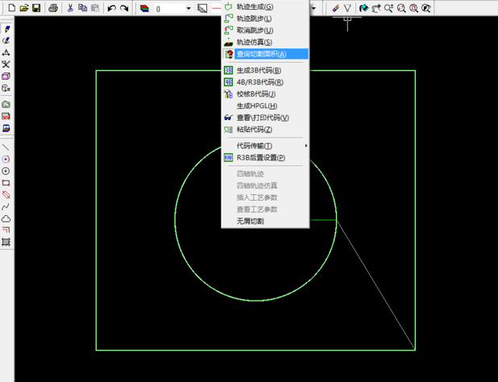Click 无屑切割 at menu bottom
Viewport: 498px width, 382px height.
(x=250, y=221)
